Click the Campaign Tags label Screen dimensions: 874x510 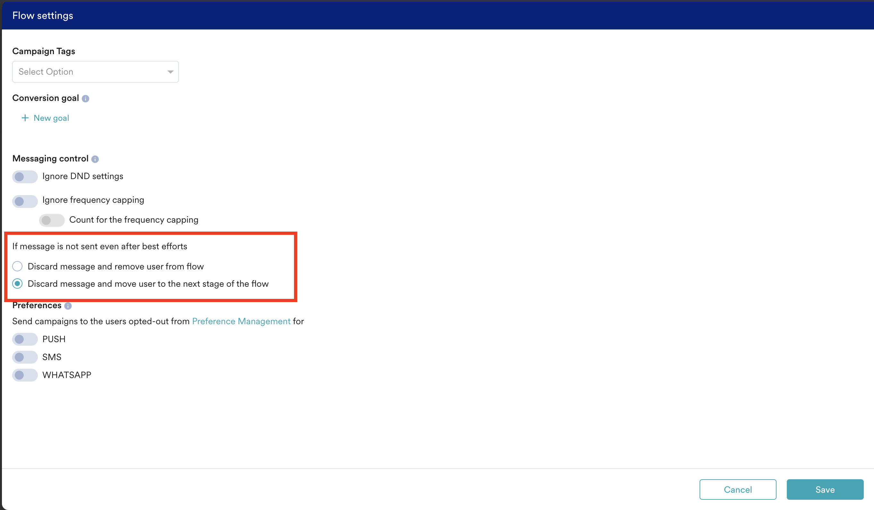click(x=44, y=51)
